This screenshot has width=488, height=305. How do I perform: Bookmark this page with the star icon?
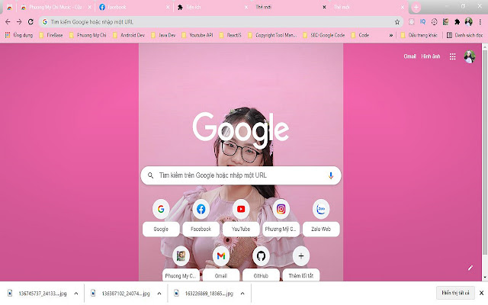397,22
